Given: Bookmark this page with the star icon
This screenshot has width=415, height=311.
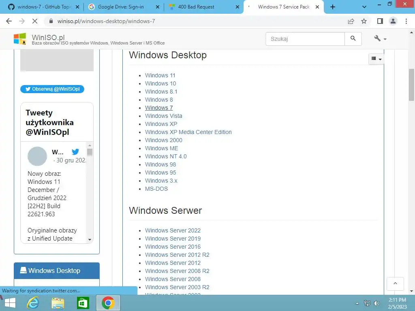Looking at the screenshot, I should pos(364,21).
